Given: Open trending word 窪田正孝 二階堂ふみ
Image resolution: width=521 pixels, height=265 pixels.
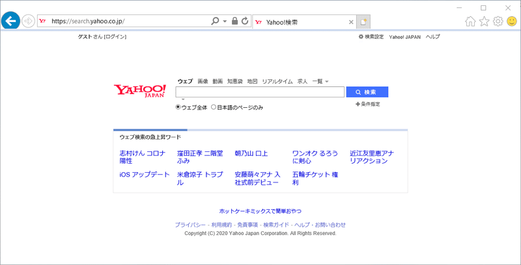Looking at the screenshot, I should (x=200, y=157).
